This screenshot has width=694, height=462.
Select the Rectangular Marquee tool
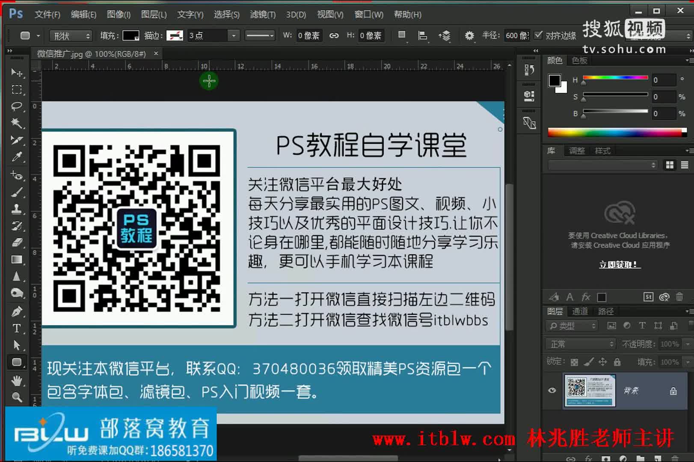coord(17,89)
